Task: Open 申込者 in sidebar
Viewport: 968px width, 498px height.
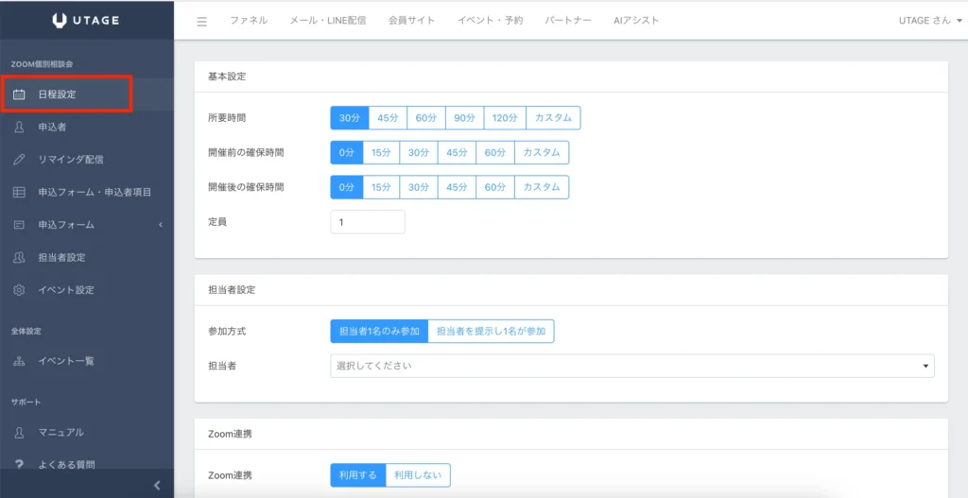Action: [x=87, y=127]
